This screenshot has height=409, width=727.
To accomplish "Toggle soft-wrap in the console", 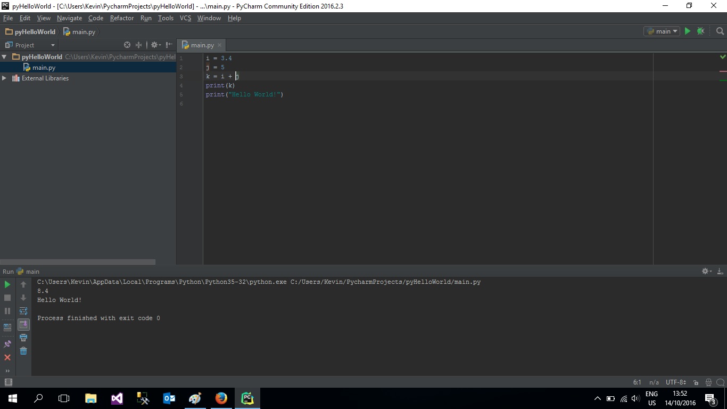I will (23, 311).
